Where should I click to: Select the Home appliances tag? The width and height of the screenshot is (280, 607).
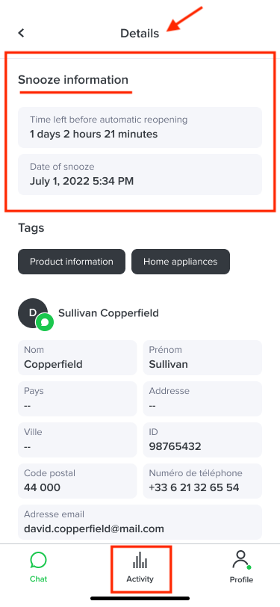tap(181, 262)
